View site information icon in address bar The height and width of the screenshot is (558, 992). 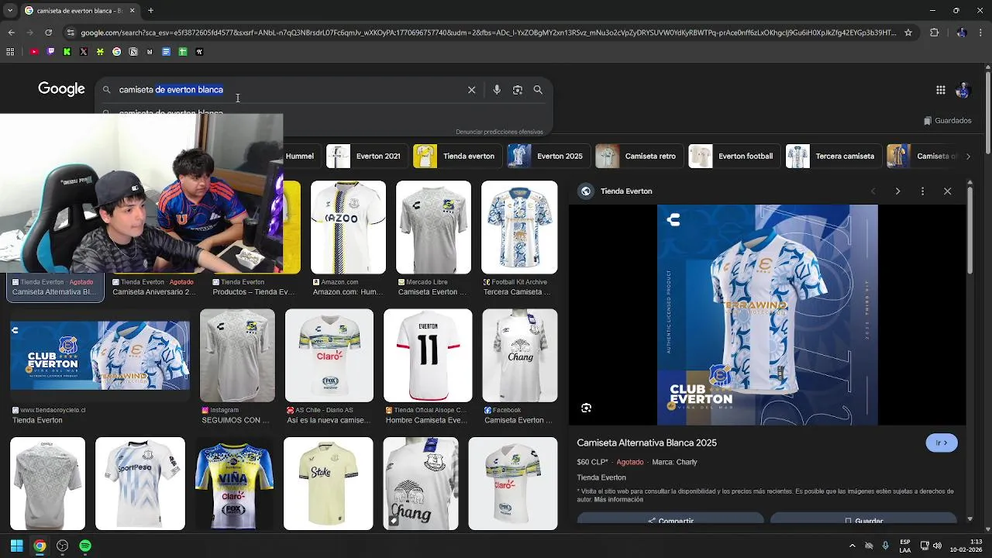tap(71, 33)
